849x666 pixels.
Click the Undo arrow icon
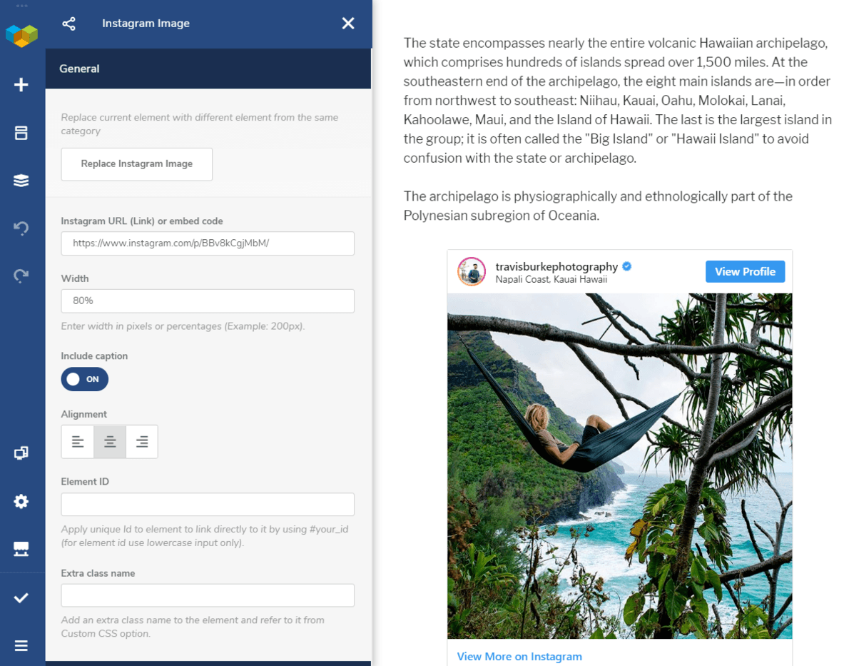(21, 228)
